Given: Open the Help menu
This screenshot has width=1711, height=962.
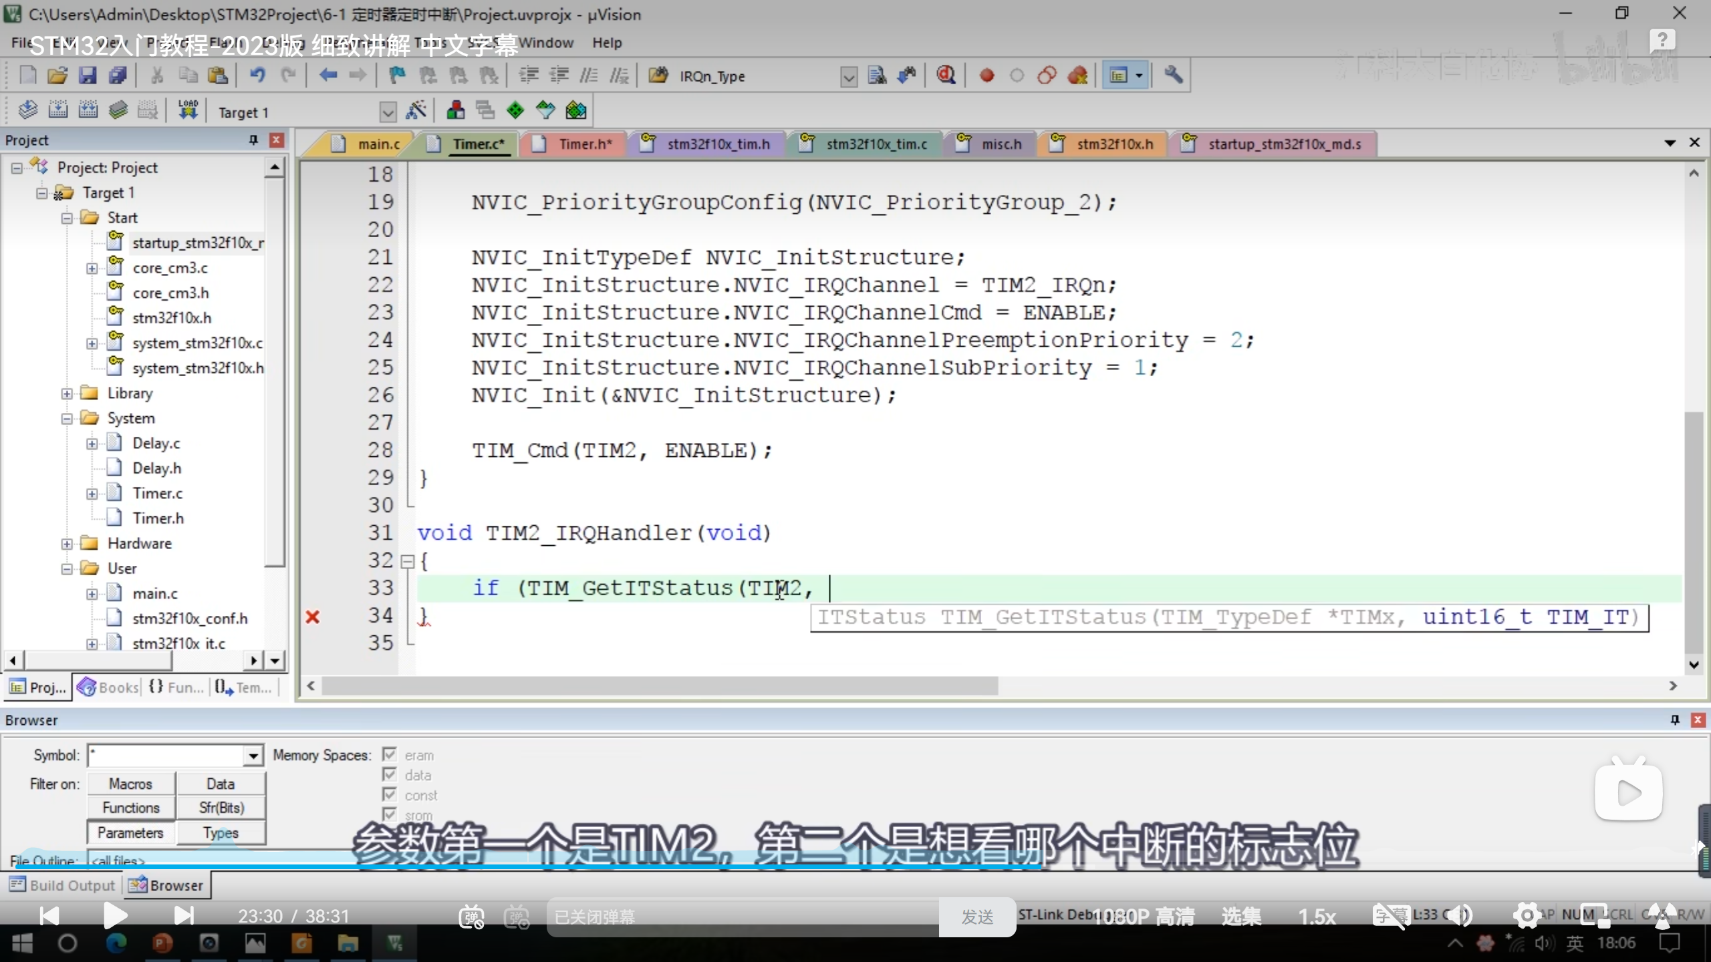Looking at the screenshot, I should pos(606,43).
